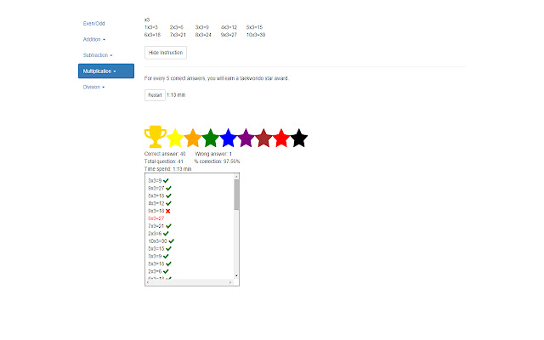Click the horizontal scrollbar's right arrow
The width and height of the screenshot is (544, 340).
point(230,282)
